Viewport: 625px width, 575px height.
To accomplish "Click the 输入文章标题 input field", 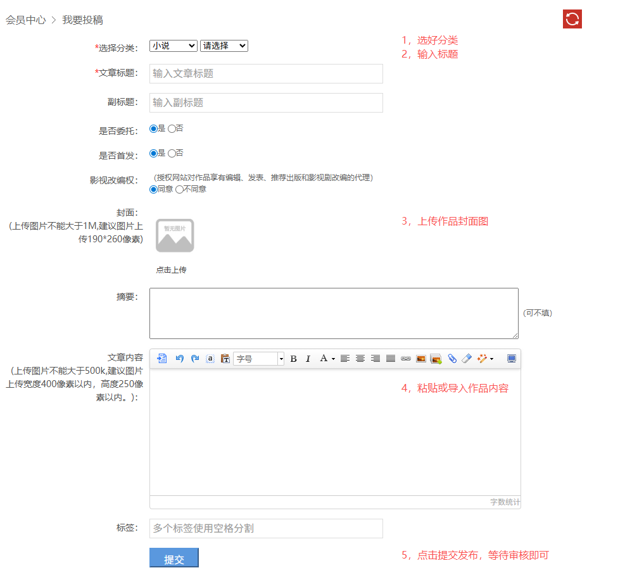I will (266, 73).
